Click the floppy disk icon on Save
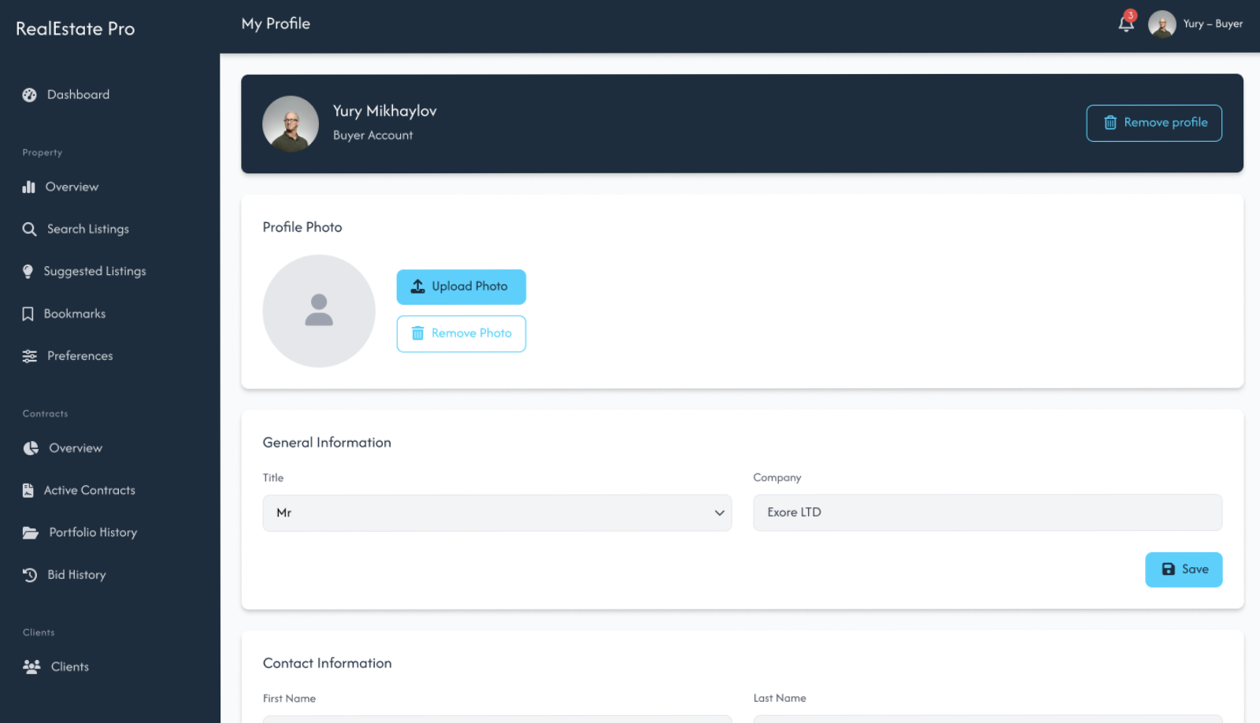1260x723 pixels. click(1169, 569)
